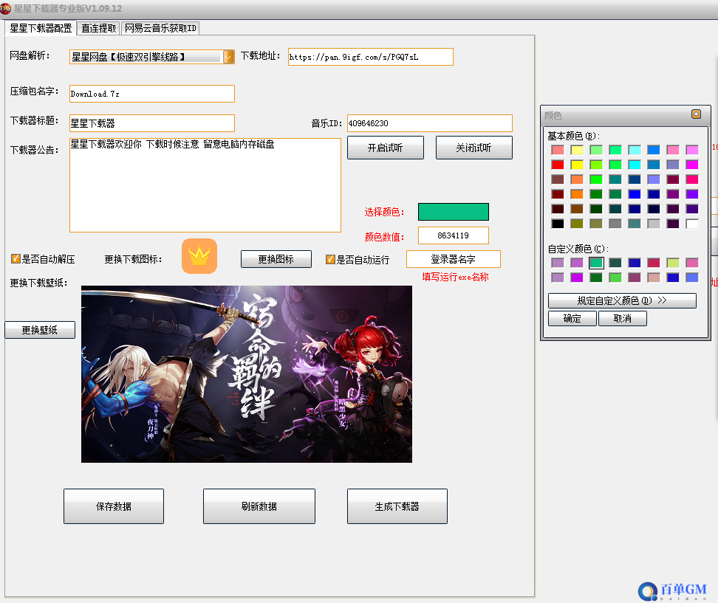Click the 更换下载壁纸 label
Screen dimensions: 718x603
pyautogui.click(x=39, y=283)
